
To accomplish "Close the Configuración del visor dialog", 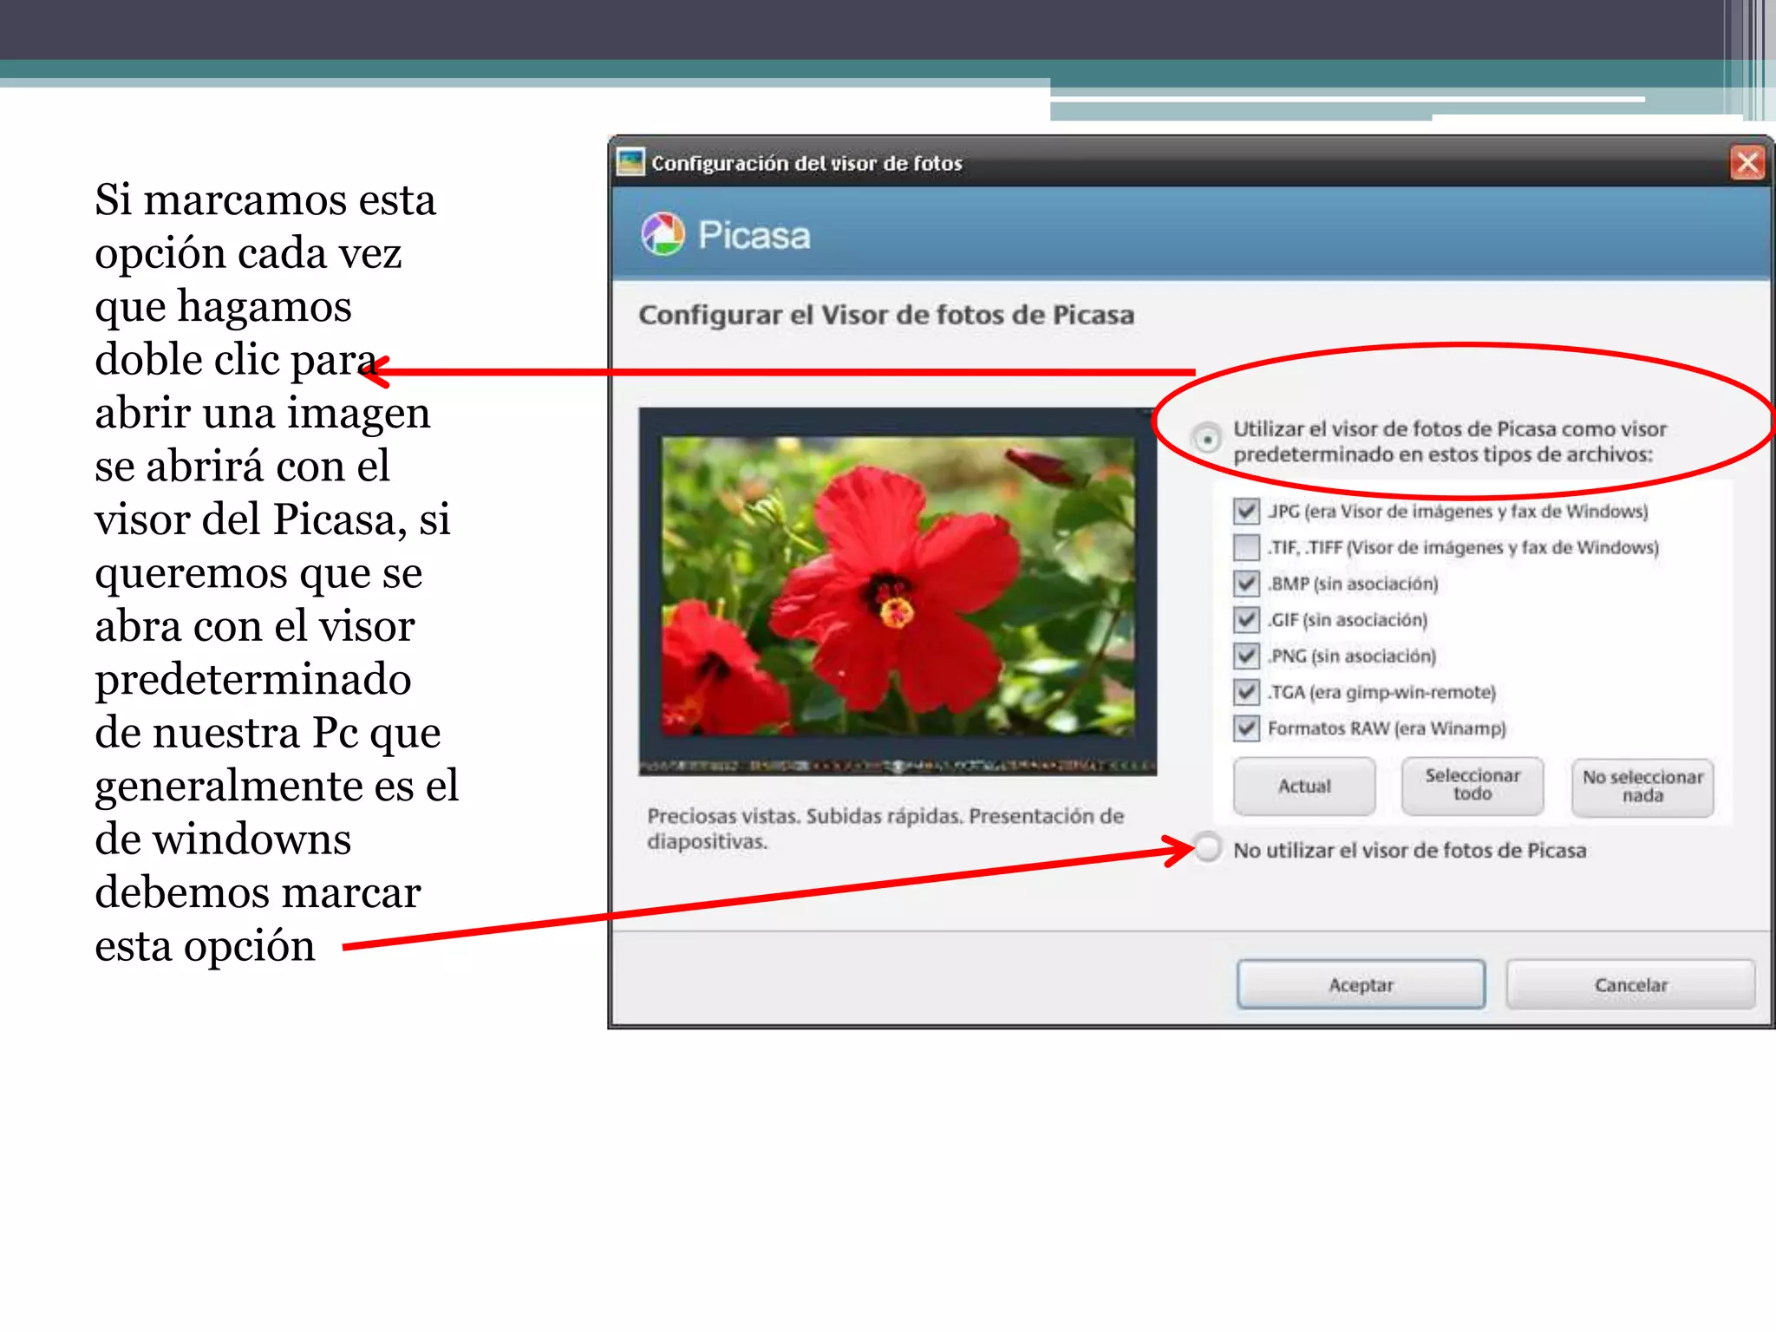I will 1747,162.
